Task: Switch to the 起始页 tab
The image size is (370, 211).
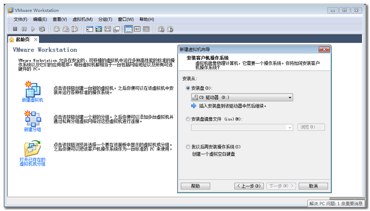Action: pos(23,40)
